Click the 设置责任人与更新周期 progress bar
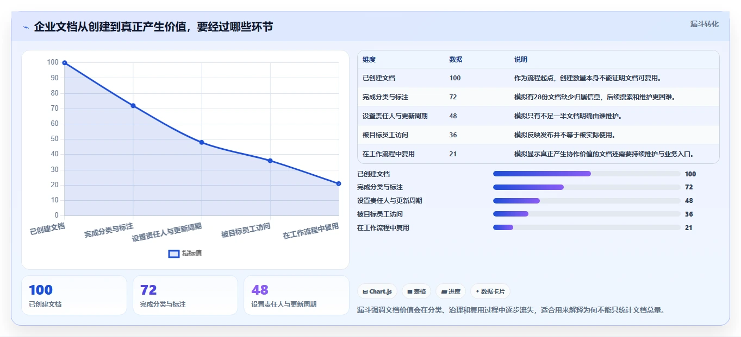This screenshot has height=337, width=741. 587,201
